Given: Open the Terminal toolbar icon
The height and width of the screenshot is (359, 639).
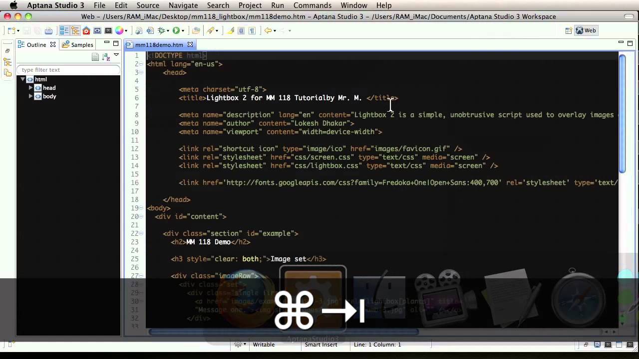Looking at the screenshot, I should [x=108, y=30].
